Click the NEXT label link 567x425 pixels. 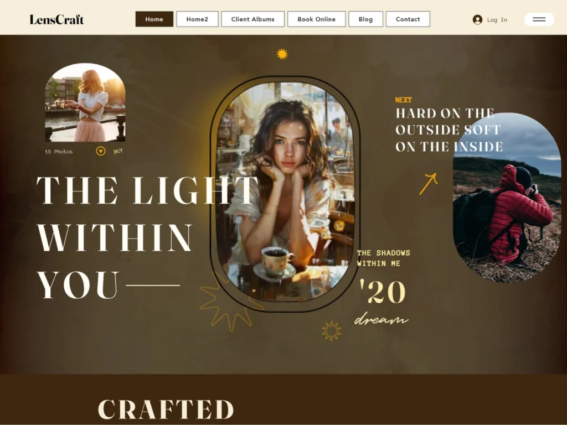(x=403, y=100)
